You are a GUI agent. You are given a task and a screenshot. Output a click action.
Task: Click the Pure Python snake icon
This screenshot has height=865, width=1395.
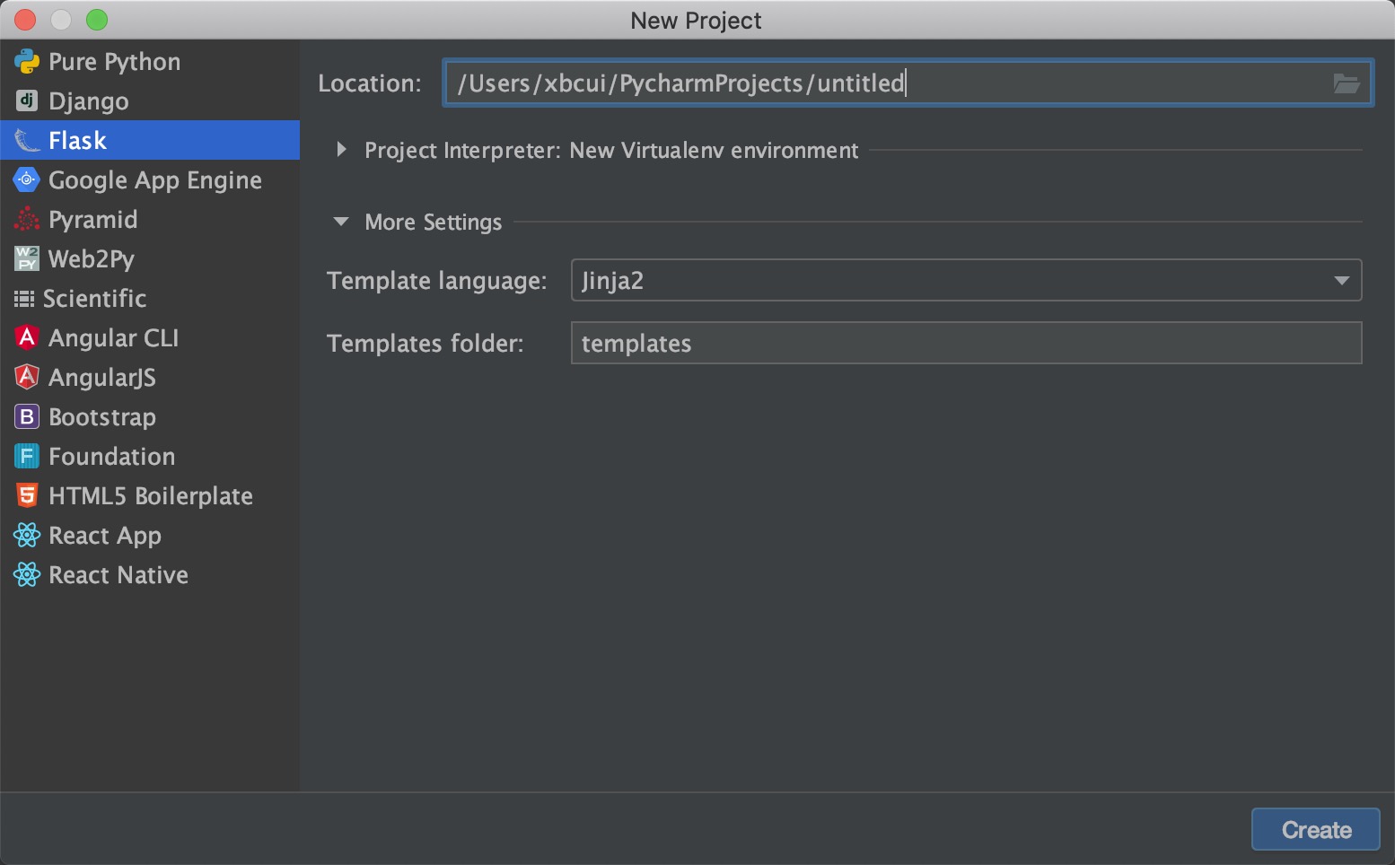(x=27, y=62)
